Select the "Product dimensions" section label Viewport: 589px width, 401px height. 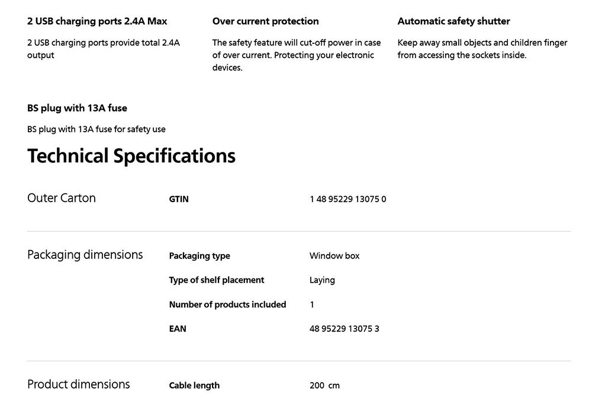coord(79,384)
